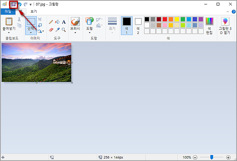
Task: Pick the red palette swatch
Action: 165,19
